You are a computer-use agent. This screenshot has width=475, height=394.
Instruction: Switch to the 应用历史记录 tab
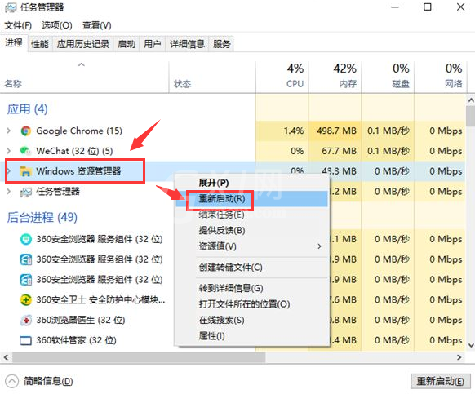click(x=83, y=44)
